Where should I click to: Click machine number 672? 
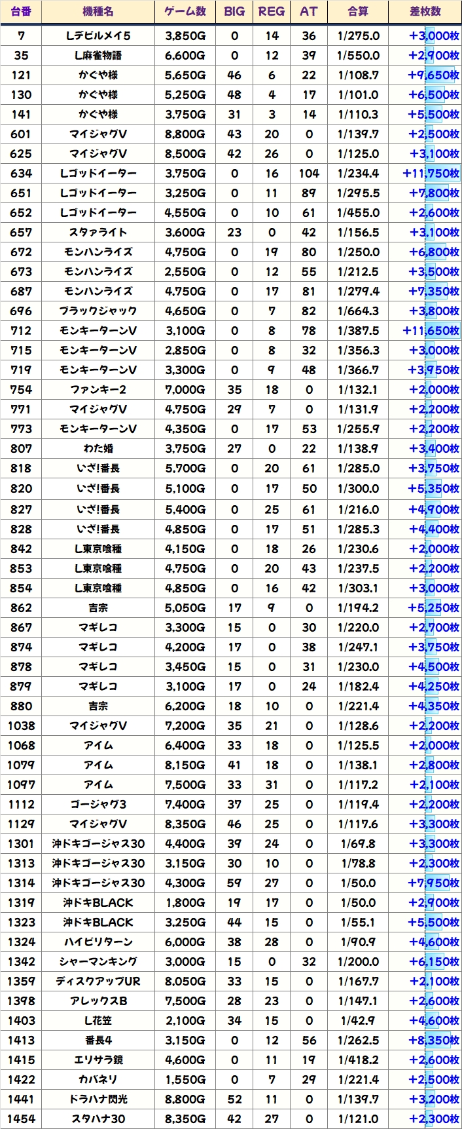(21, 252)
